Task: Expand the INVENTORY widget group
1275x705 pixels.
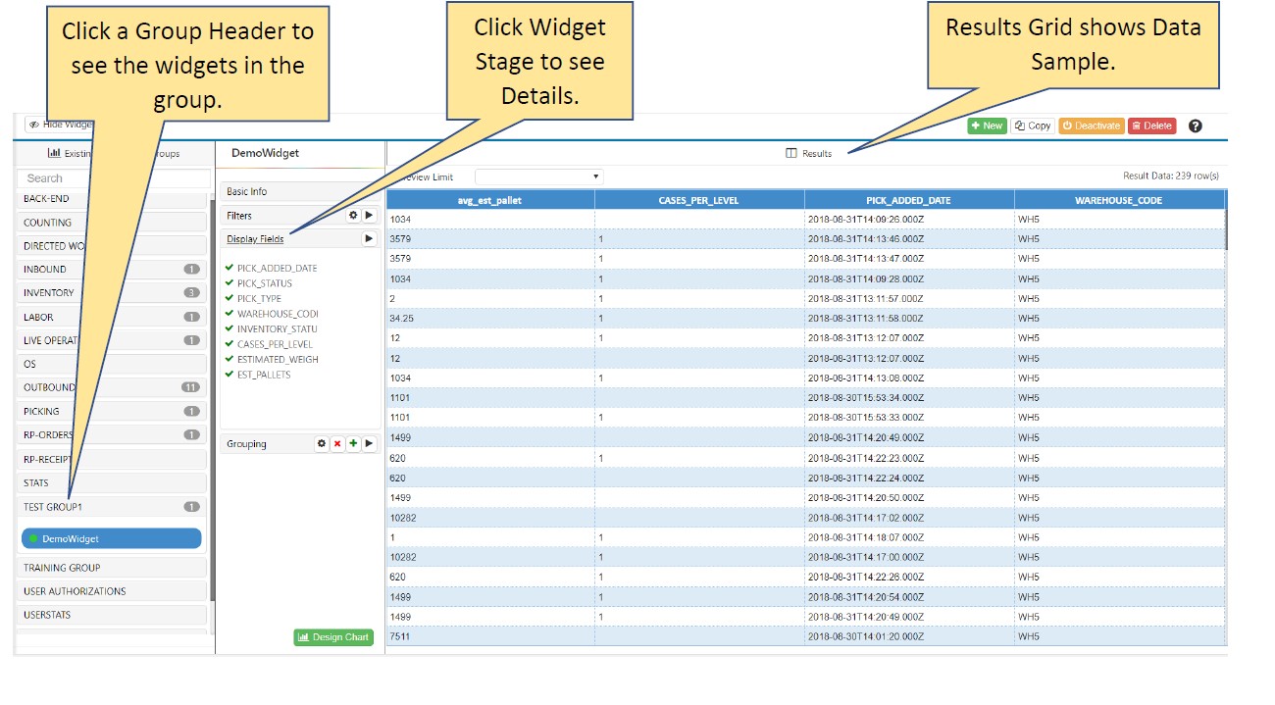Action: [111, 293]
